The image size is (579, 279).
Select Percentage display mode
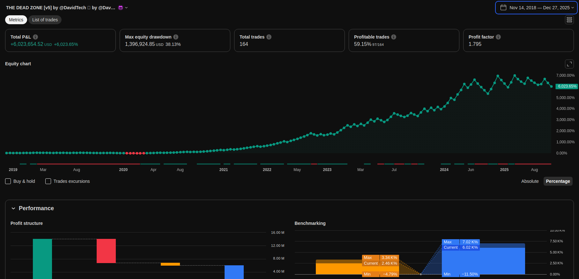[x=558, y=181]
